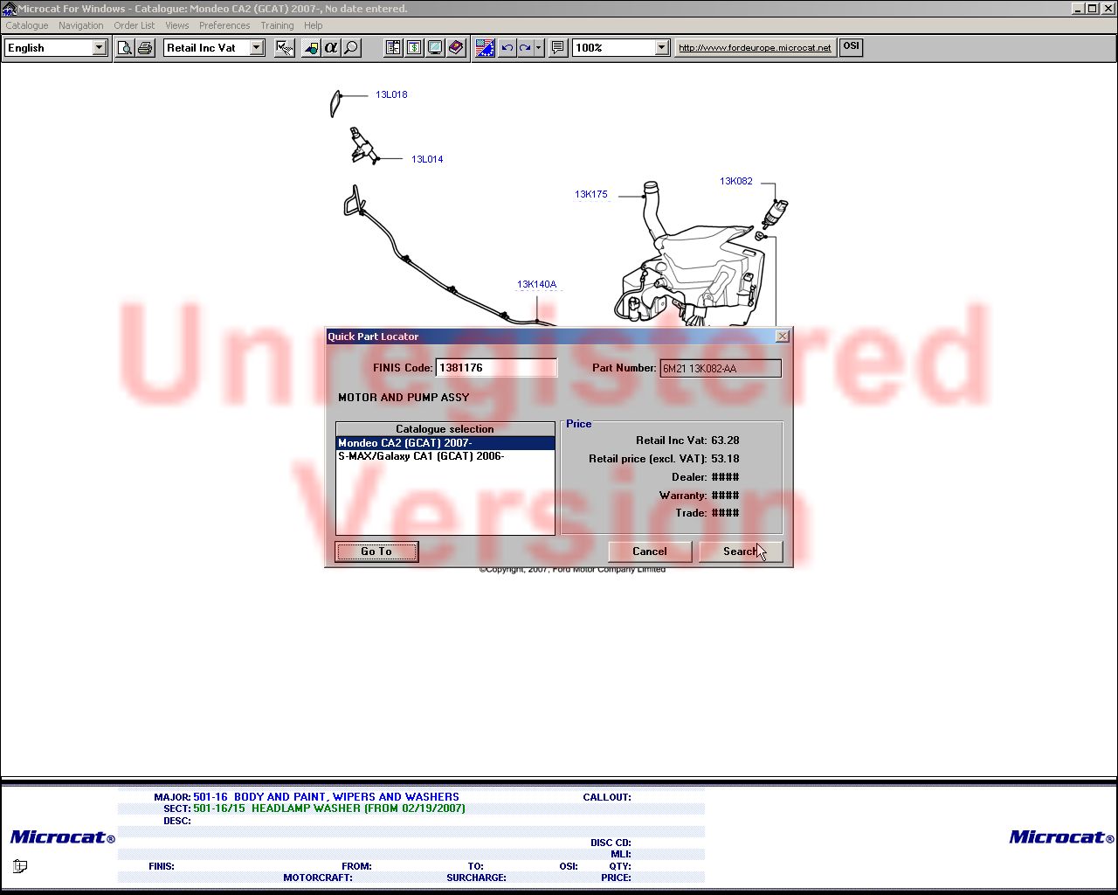The width and height of the screenshot is (1118, 895).
Task: Open the Order List menu
Action: coord(135,25)
